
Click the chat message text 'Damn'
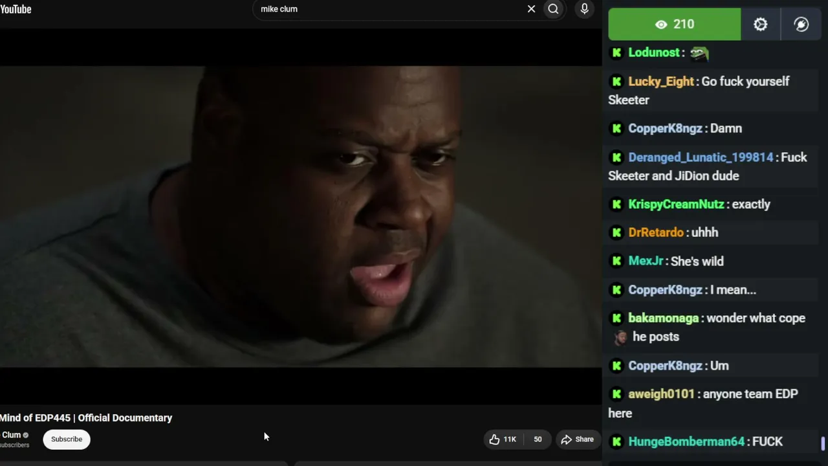726,129
